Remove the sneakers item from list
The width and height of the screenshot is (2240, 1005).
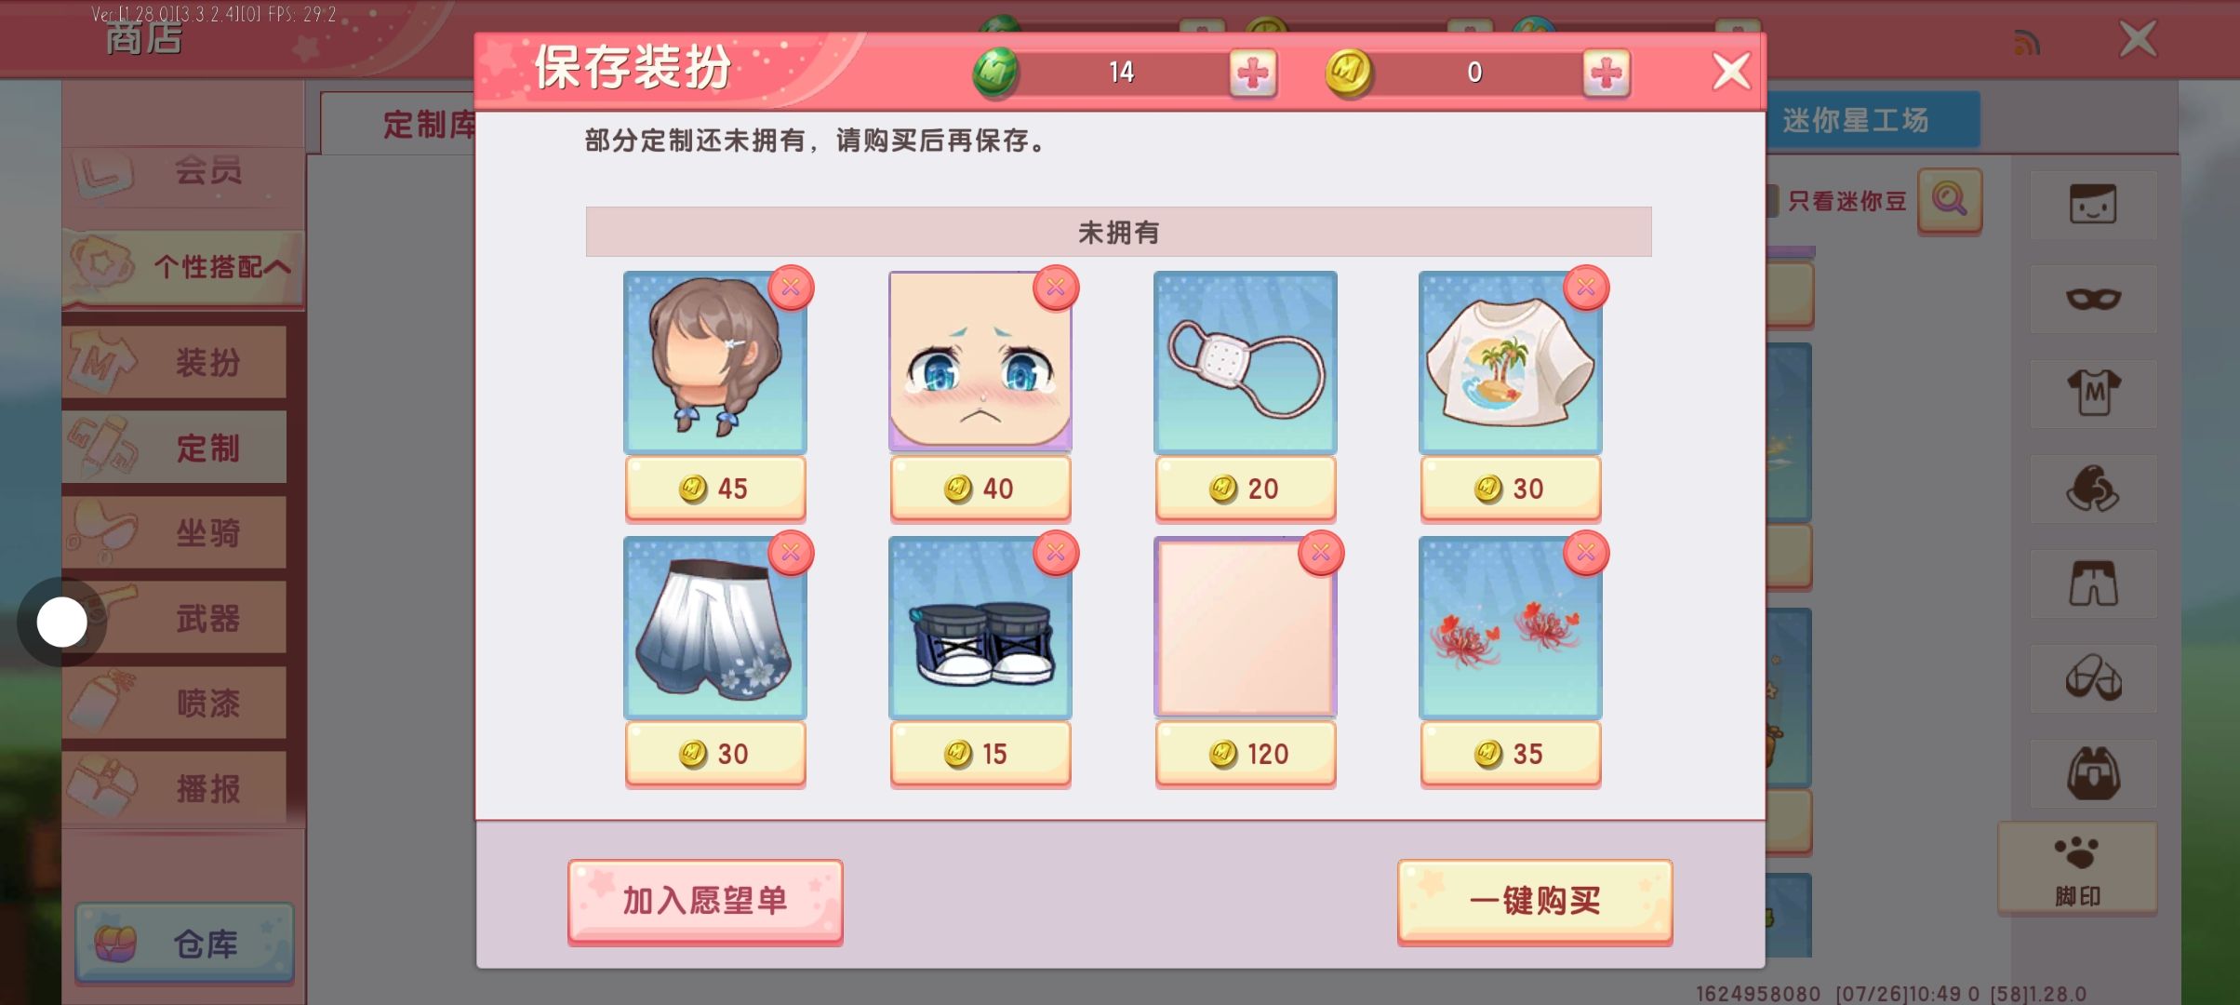pos(1056,553)
